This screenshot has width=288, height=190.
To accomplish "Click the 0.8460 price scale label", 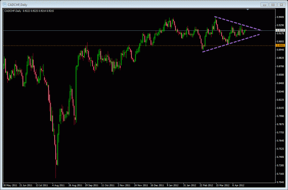I will 280,83.
